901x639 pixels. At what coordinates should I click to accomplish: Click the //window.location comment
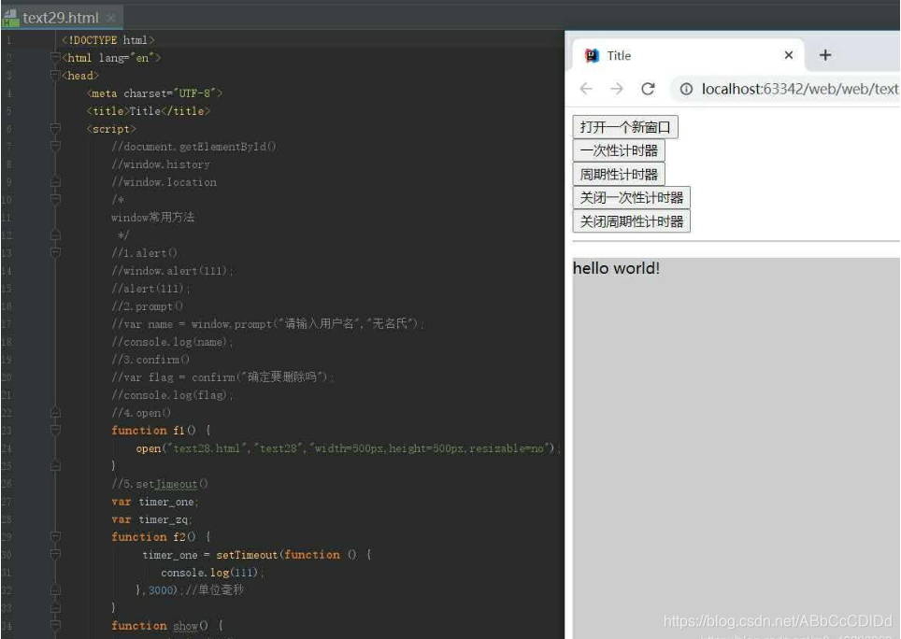coord(164,182)
